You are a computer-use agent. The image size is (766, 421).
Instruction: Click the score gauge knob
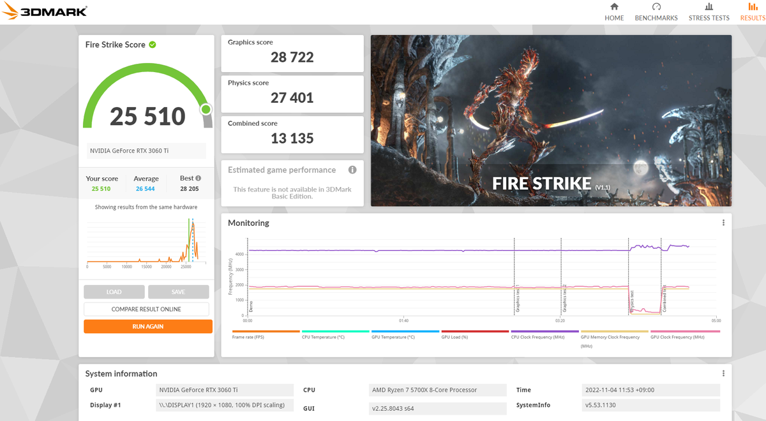(206, 109)
